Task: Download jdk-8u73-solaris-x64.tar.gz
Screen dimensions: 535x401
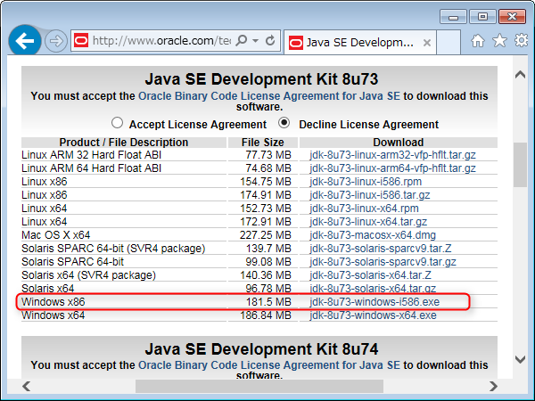Action: tap(373, 289)
